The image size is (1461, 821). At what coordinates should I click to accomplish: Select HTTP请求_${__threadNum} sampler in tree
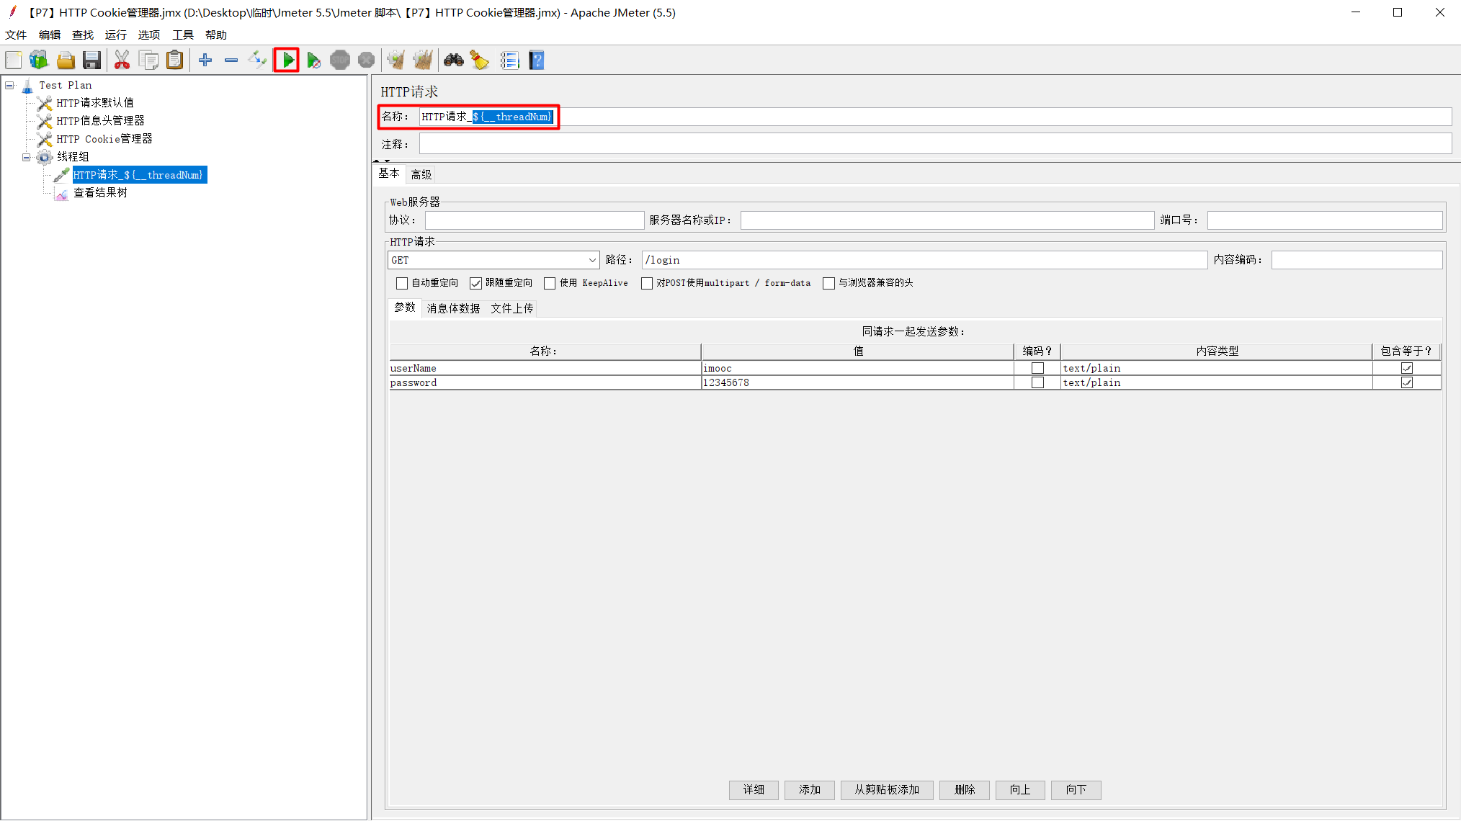tap(139, 175)
